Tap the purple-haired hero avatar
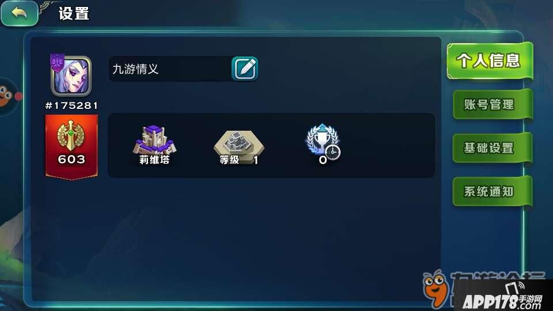The image size is (553, 311). pyautogui.click(x=71, y=76)
